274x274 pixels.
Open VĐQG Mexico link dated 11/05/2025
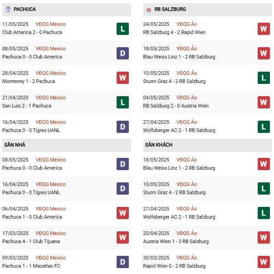coord(50,24)
